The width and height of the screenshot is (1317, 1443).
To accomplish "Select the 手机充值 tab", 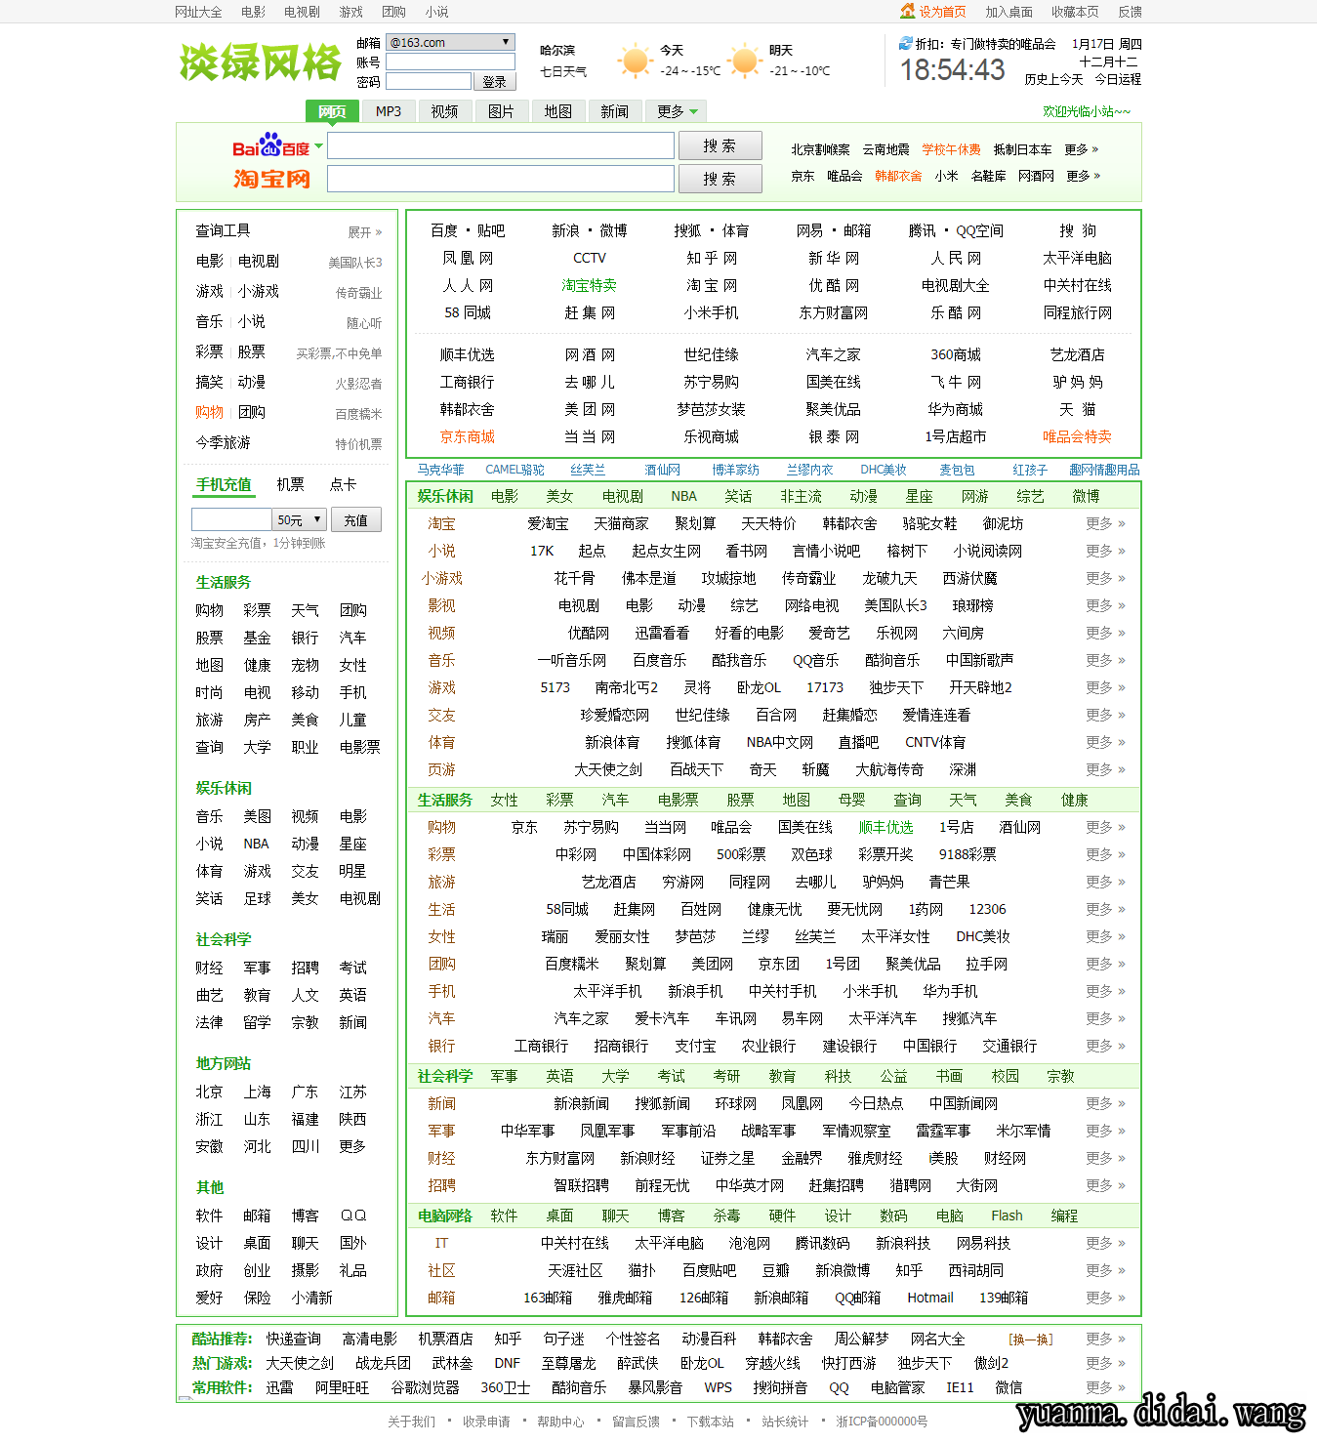I will pyautogui.click(x=224, y=484).
